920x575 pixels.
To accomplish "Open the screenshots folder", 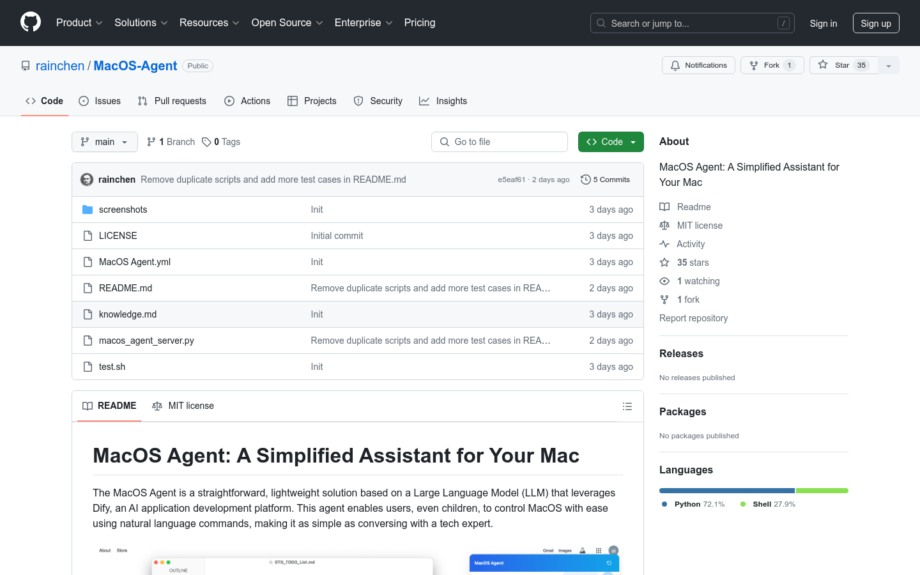I will coord(123,210).
